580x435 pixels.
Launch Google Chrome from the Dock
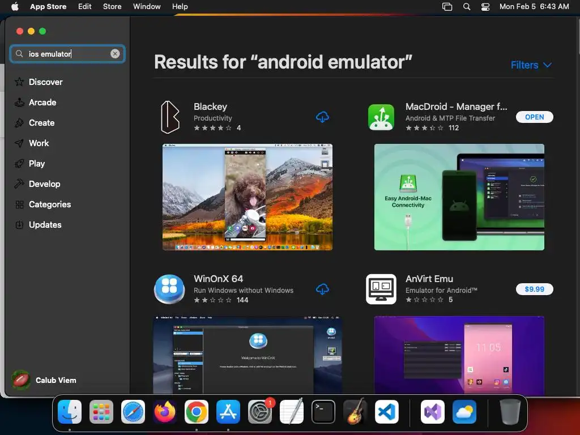point(197,412)
